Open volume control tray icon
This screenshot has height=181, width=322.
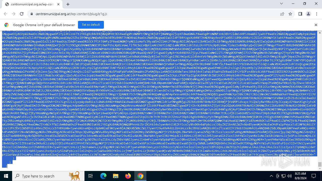click(290, 176)
